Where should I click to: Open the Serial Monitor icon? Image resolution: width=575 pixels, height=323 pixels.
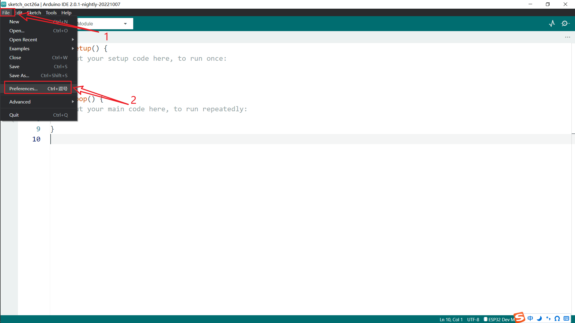pyautogui.click(x=565, y=23)
